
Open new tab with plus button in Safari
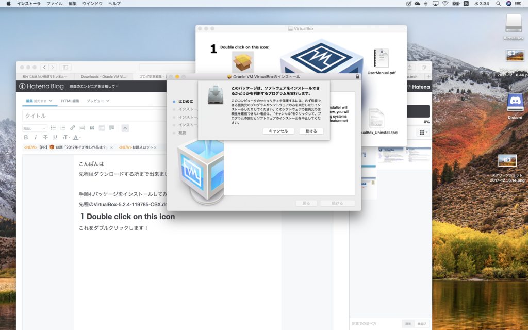tap(428, 77)
